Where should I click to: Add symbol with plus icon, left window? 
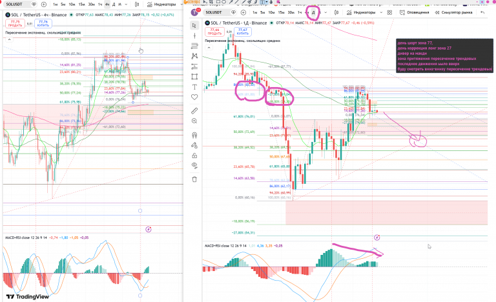(x=44, y=5)
